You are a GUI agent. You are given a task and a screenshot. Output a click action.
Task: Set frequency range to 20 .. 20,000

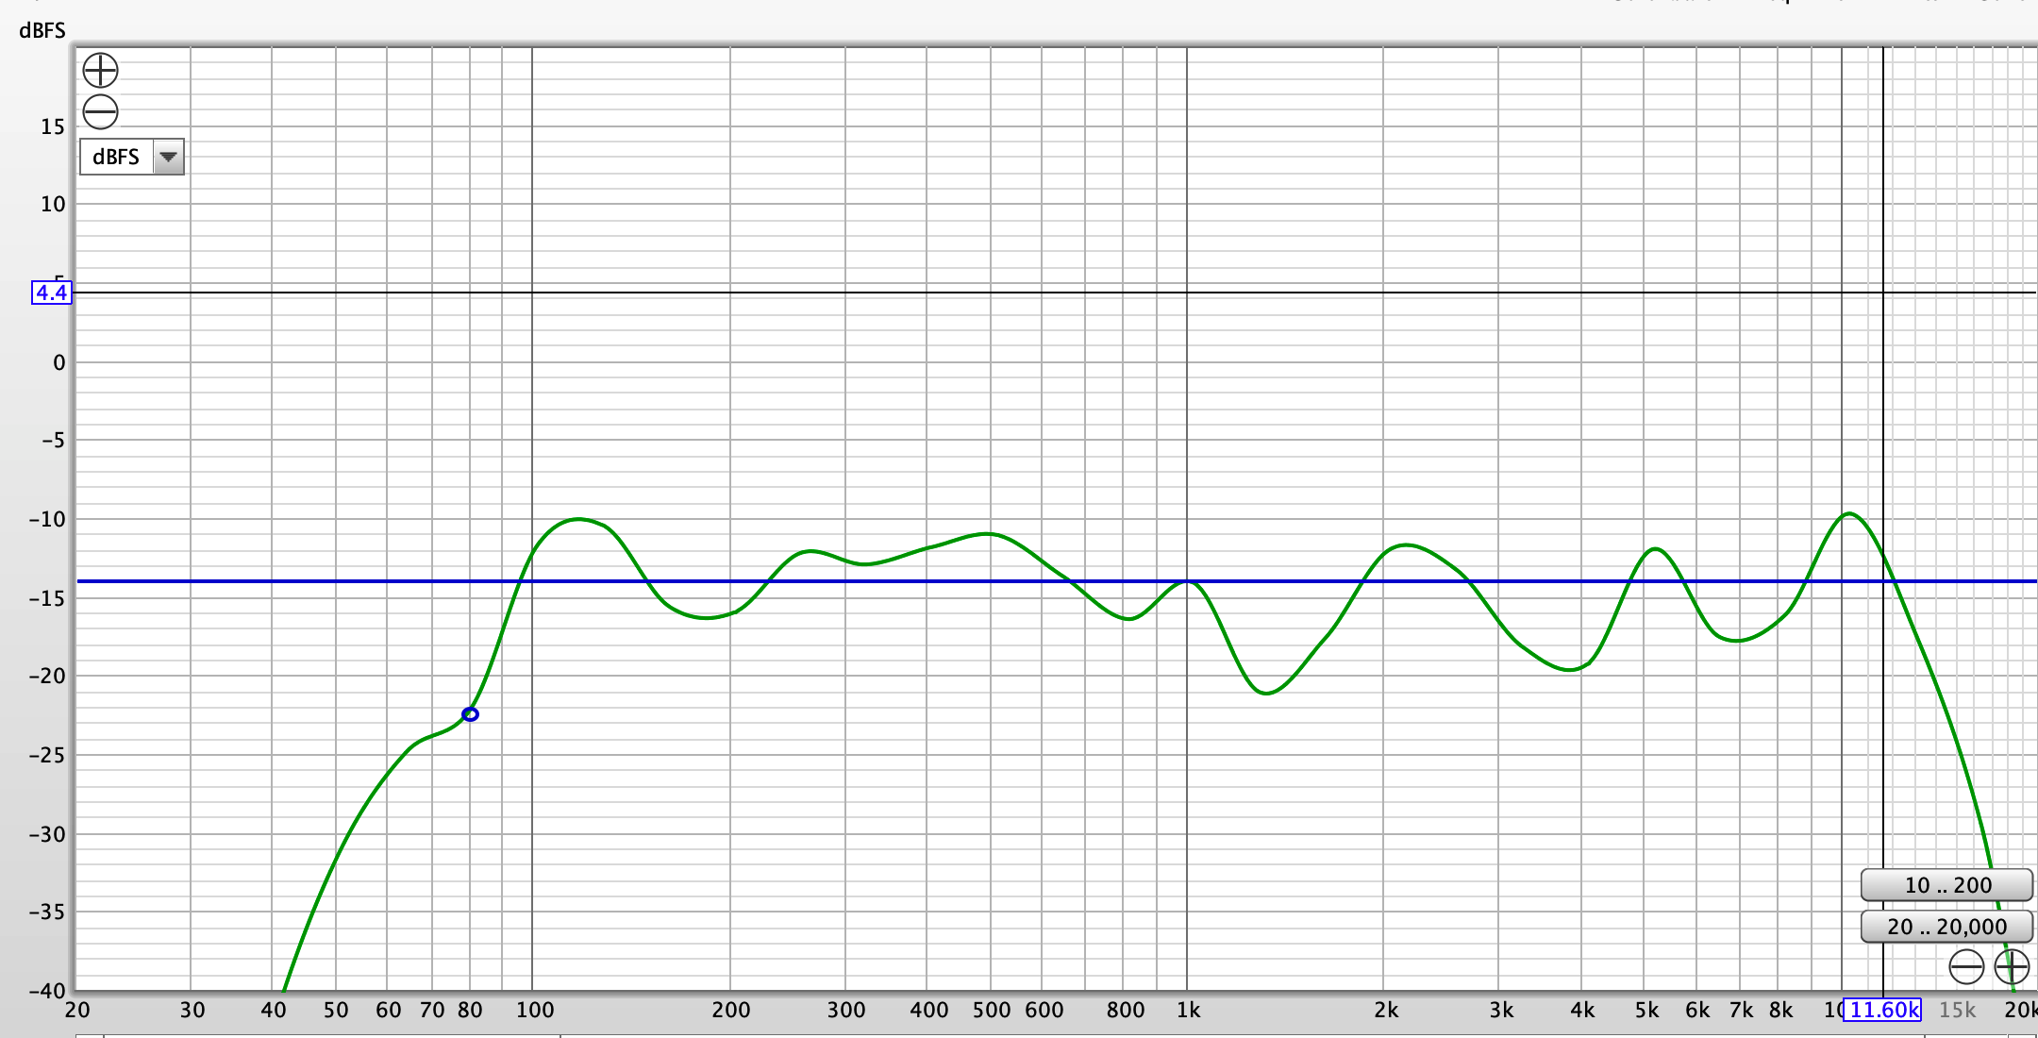tap(1946, 927)
